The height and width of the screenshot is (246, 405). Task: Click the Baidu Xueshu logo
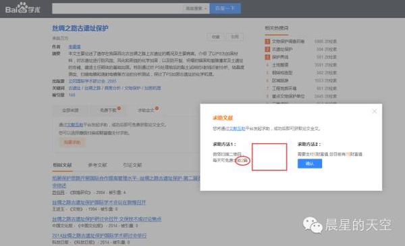23,8
